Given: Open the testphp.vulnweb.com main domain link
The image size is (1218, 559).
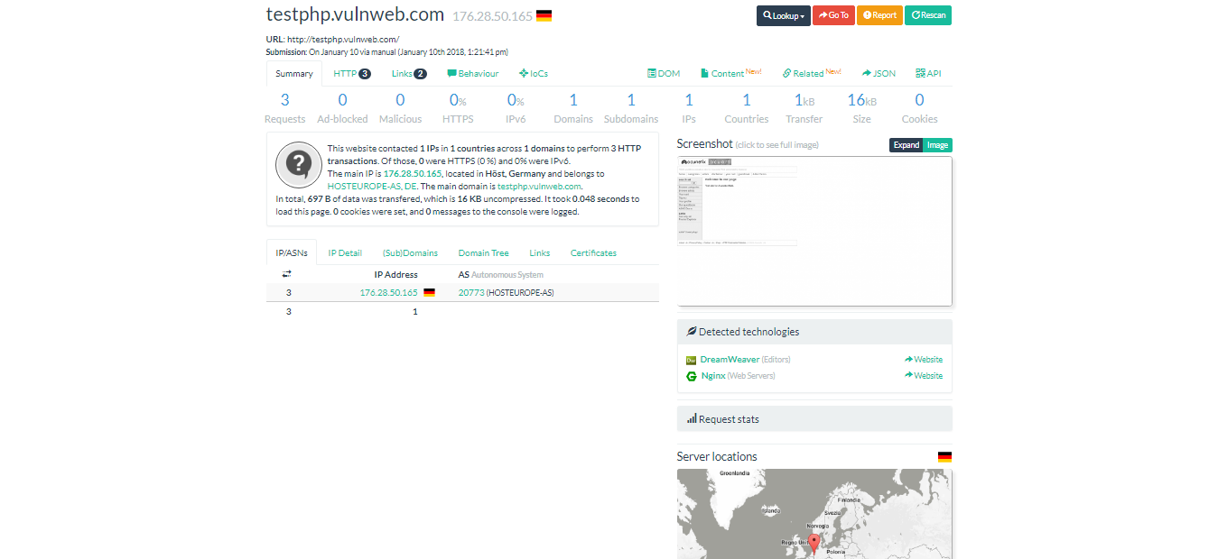Looking at the screenshot, I should tap(539, 186).
